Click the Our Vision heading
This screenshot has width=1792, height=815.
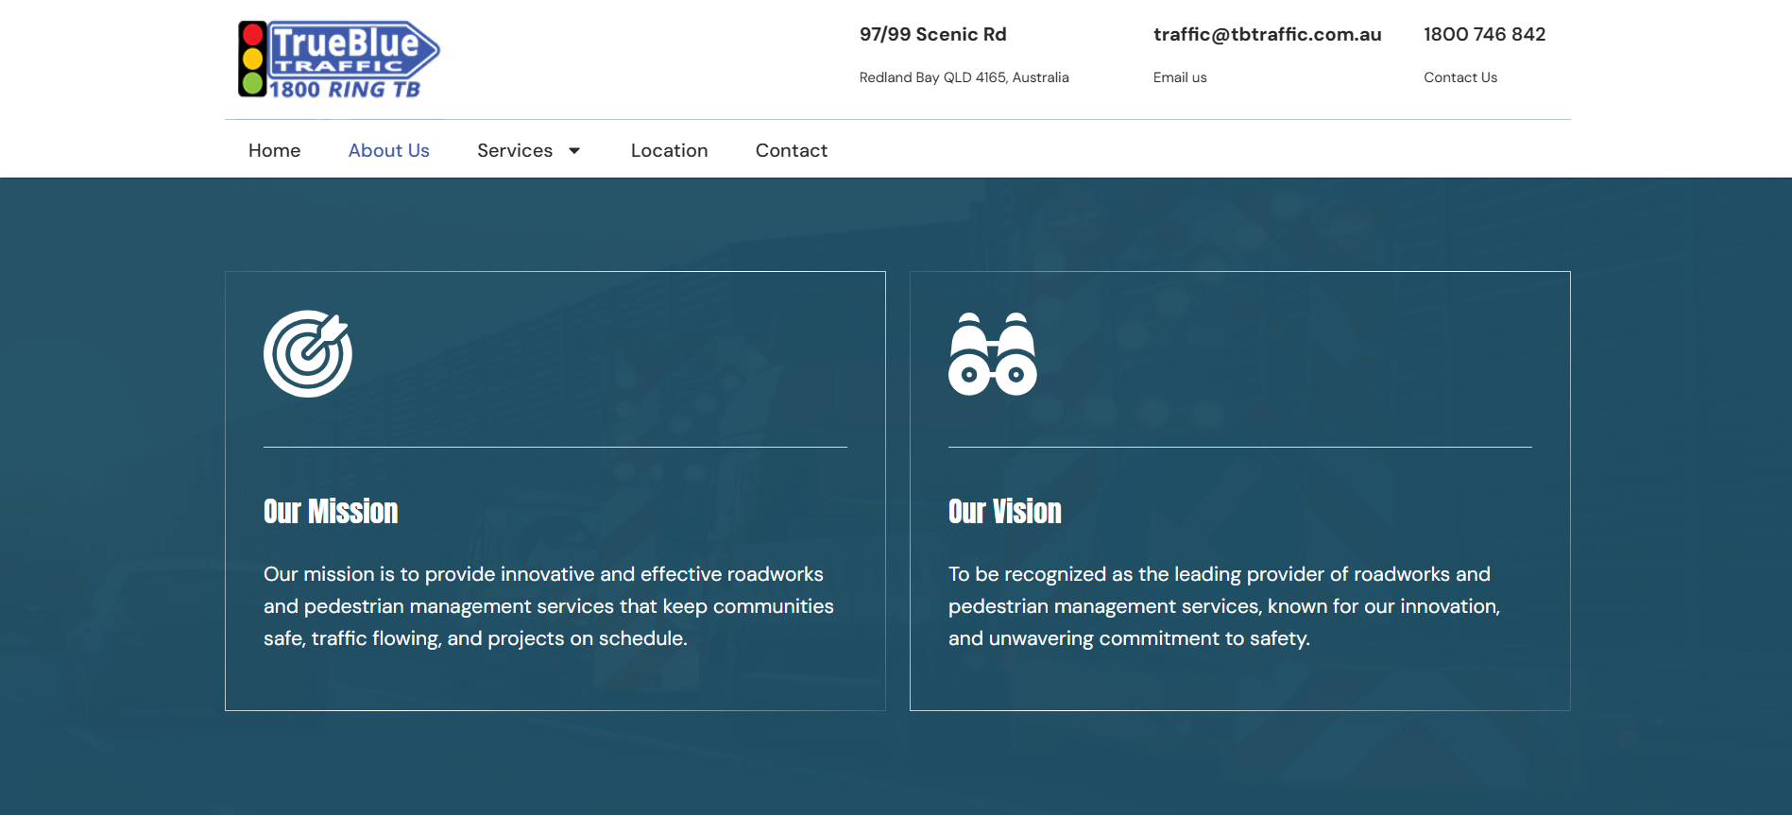1004,511
